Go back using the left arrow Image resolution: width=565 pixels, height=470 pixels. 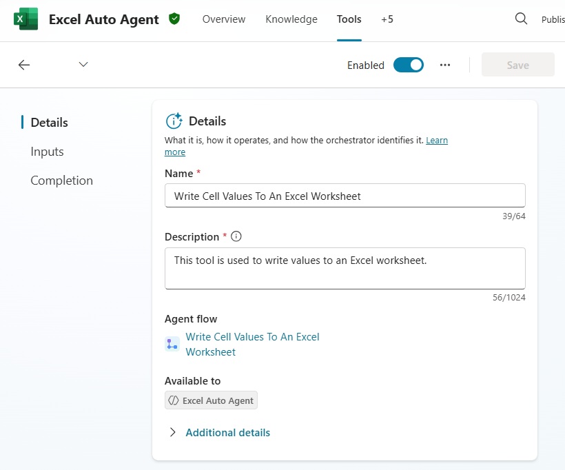(x=24, y=65)
